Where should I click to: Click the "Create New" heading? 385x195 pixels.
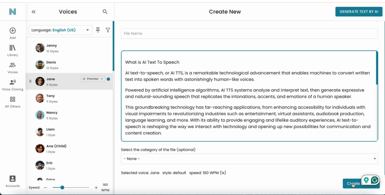click(x=225, y=12)
